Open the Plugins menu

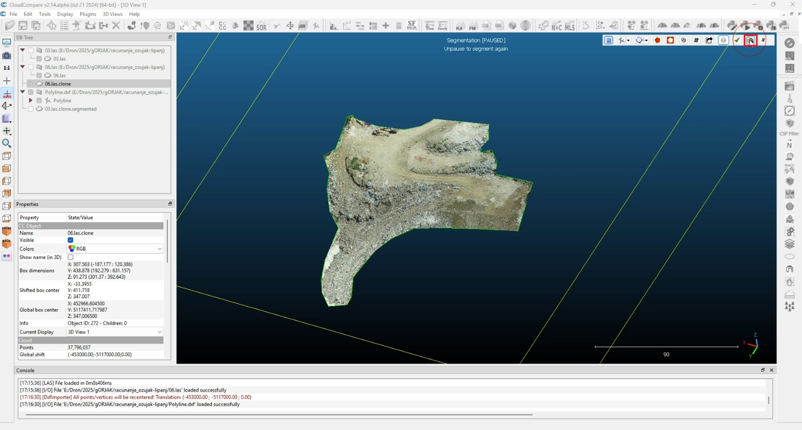88,14
